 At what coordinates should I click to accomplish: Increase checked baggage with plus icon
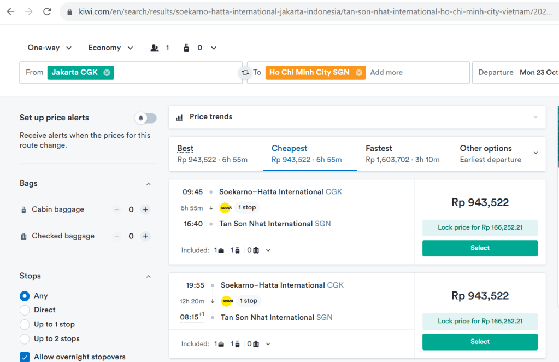click(145, 236)
